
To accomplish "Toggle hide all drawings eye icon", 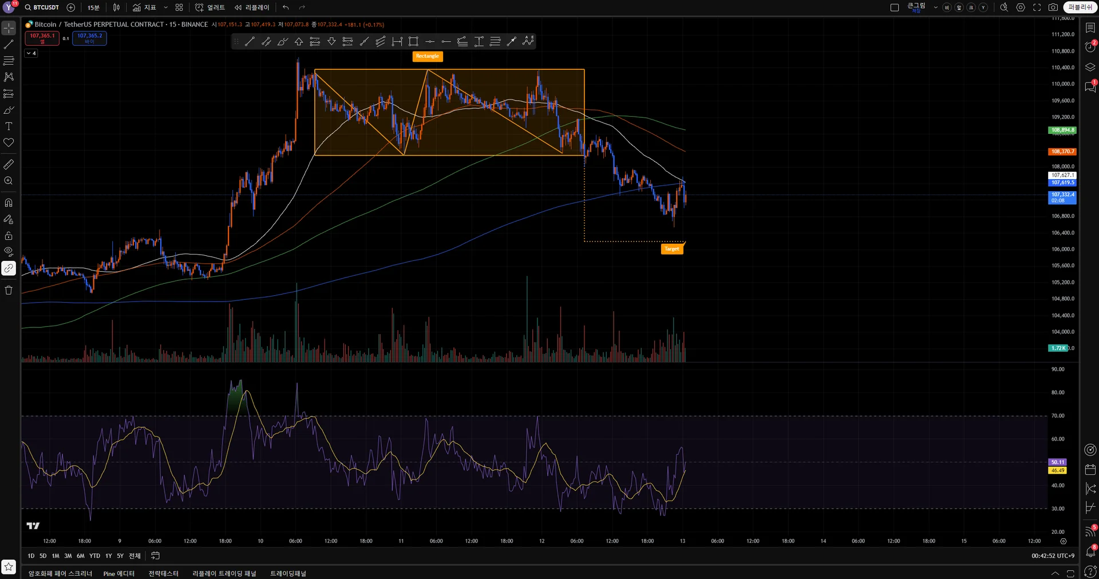I will [x=9, y=251].
